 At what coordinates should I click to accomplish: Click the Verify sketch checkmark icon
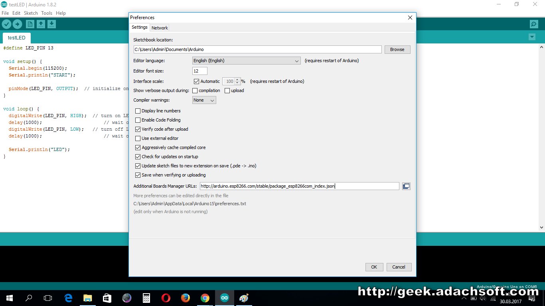tap(6, 24)
